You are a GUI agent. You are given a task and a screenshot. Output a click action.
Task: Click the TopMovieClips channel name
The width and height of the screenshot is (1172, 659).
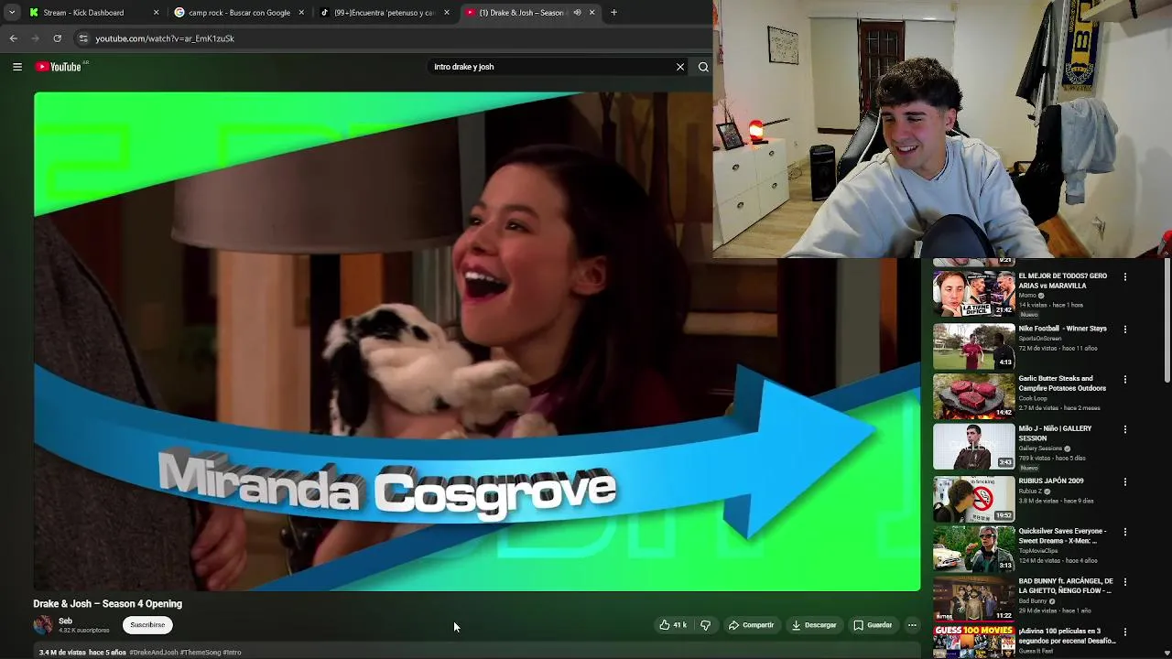coord(1038,551)
